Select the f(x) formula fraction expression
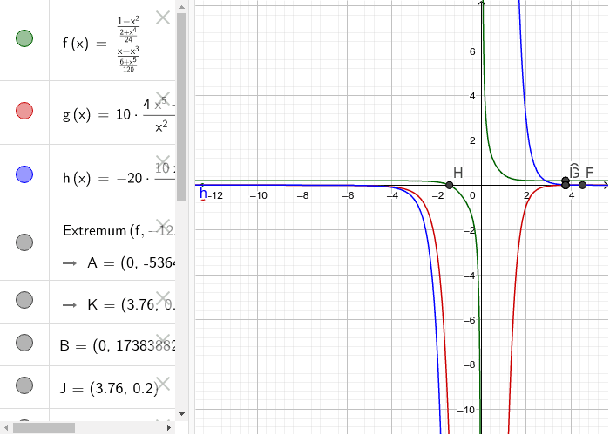Image resolution: width=610 pixels, height=436 pixels. [x=128, y=44]
